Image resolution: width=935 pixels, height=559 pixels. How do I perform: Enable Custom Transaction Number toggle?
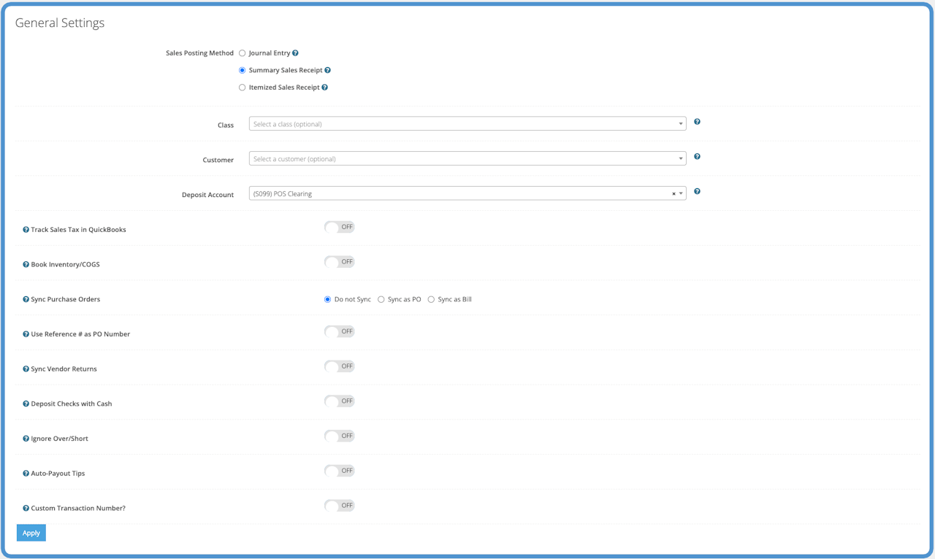click(340, 506)
